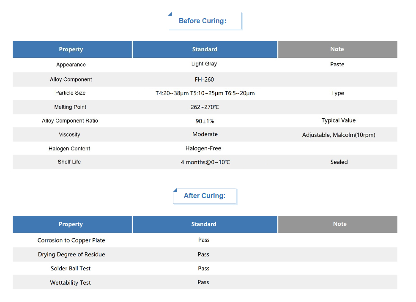Click Pass for Solder Ball Test
The height and width of the screenshot is (302, 416).
(204, 269)
